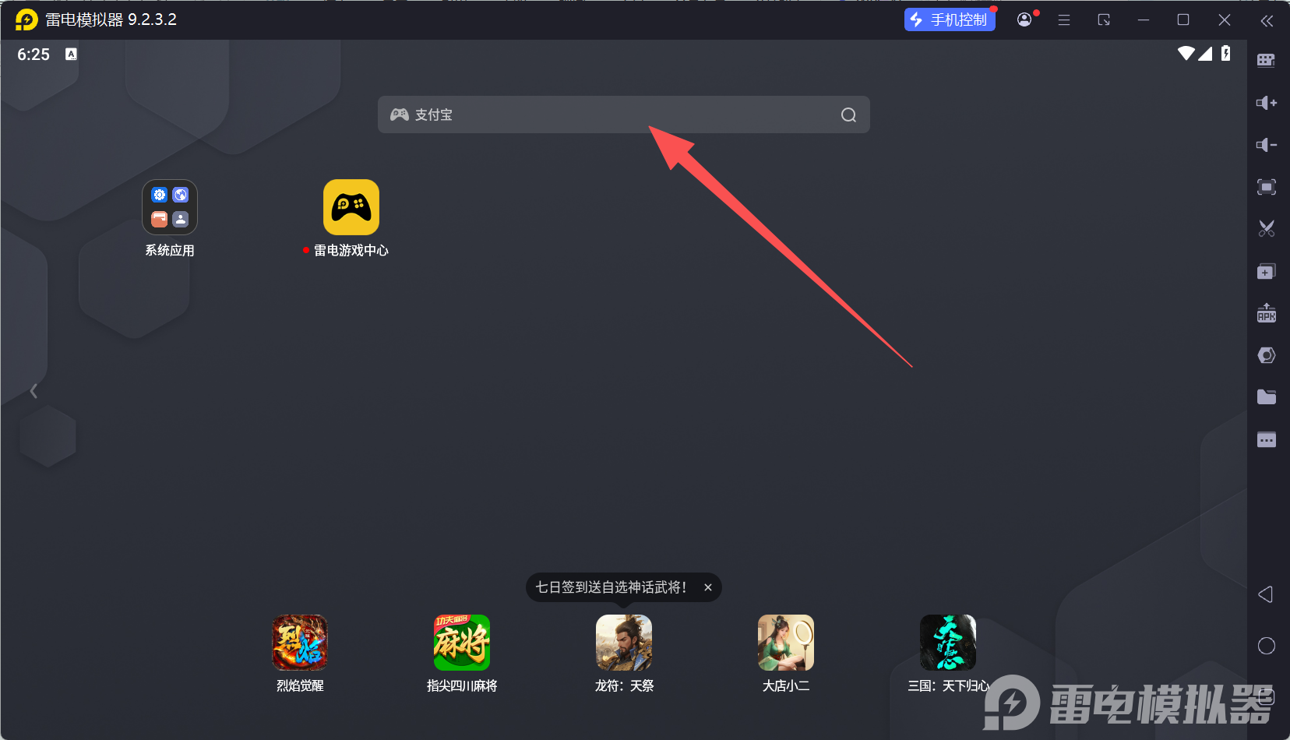The image size is (1290, 740).
Task: Close the 七日签到 tooltip bubble
Action: pos(708,587)
